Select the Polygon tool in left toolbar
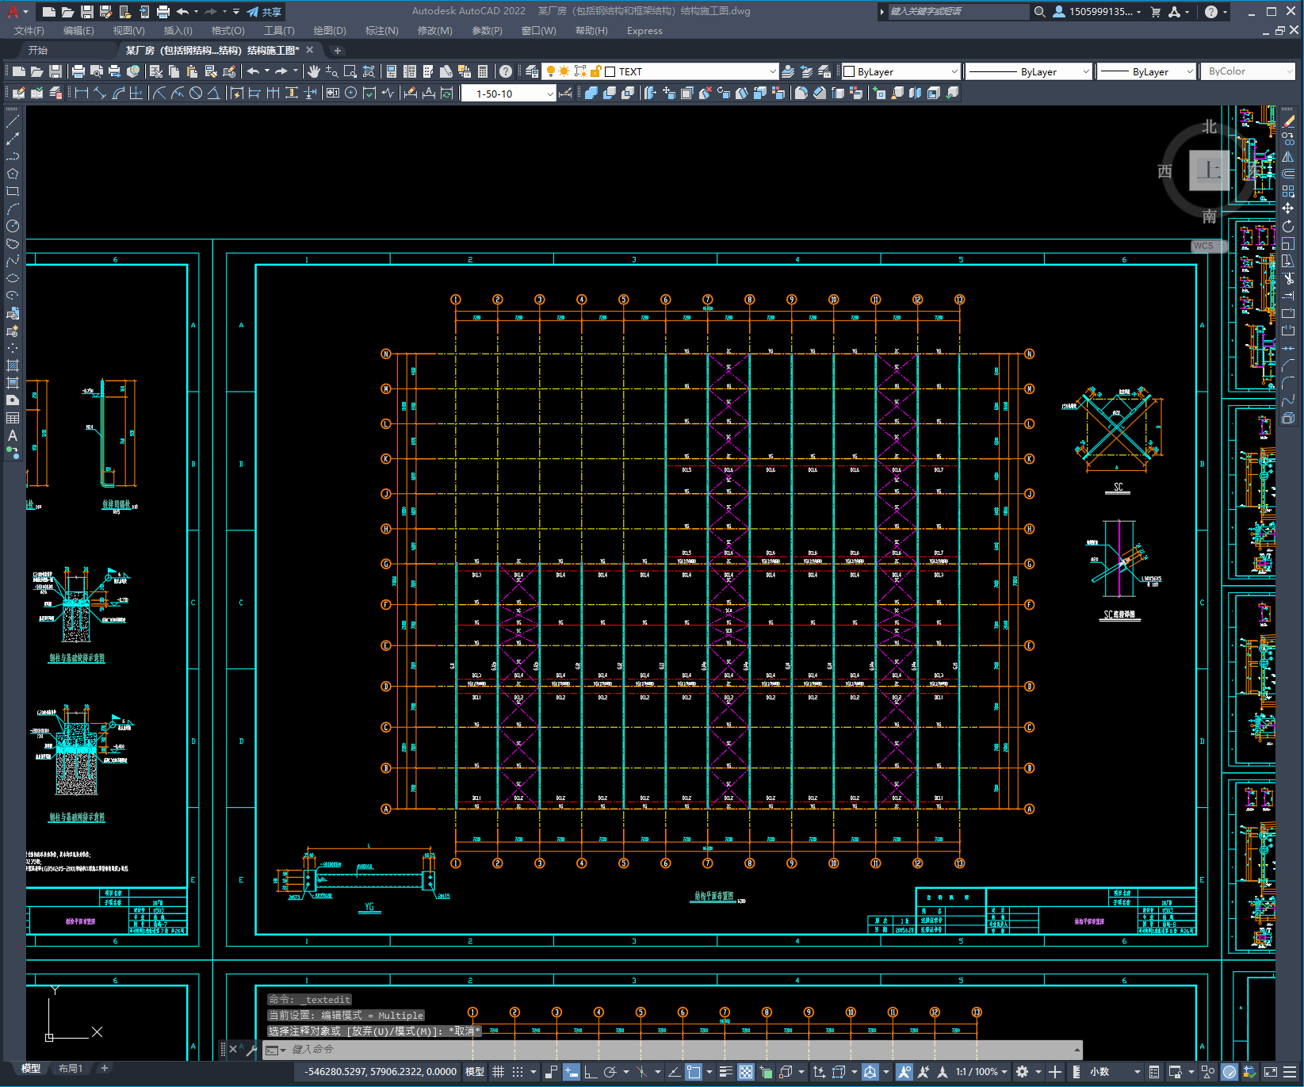The height and width of the screenshot is (1087, 1304). pyautogui.click(x=13, y=174)
